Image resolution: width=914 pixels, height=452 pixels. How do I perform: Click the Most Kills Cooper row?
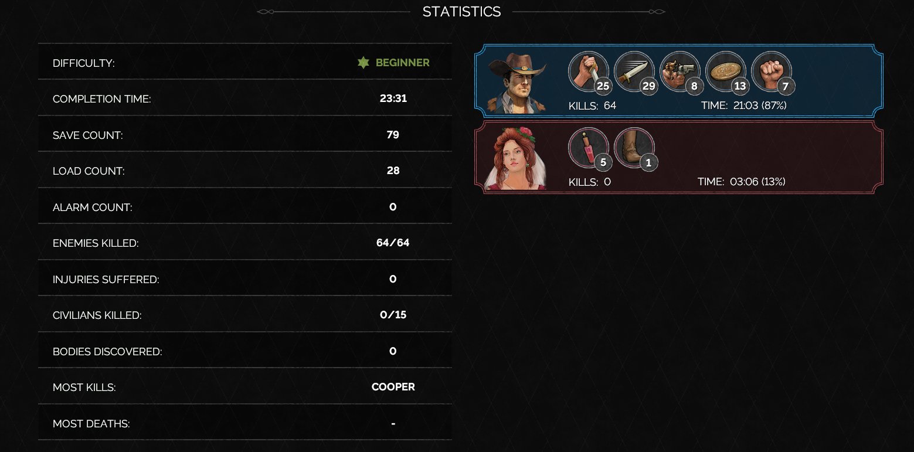point(245,387)
